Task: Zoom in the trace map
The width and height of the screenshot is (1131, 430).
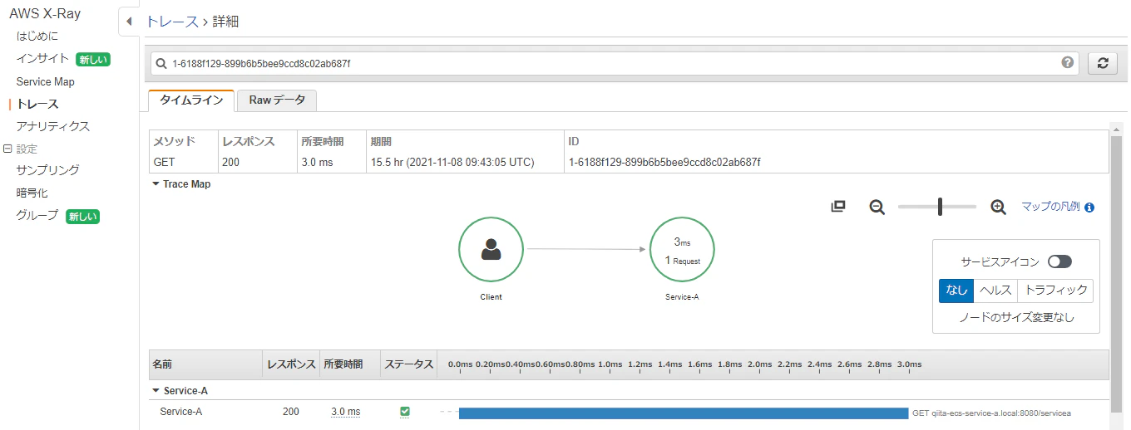Action: coord(999,207)
